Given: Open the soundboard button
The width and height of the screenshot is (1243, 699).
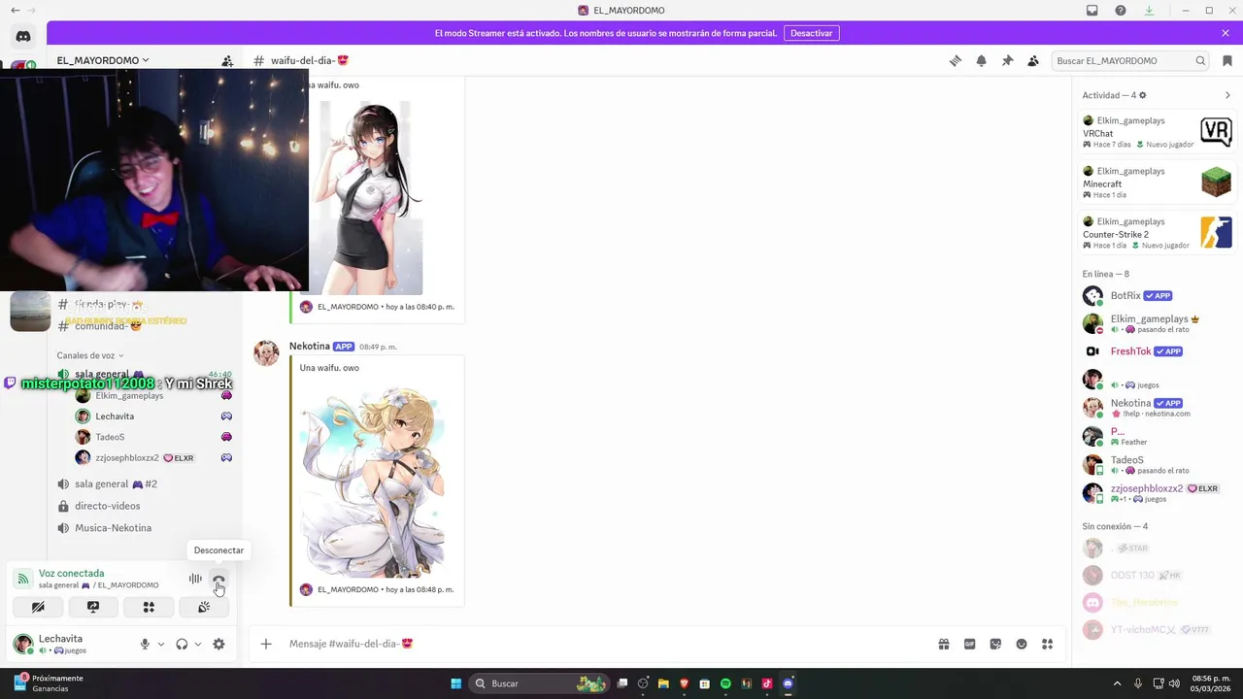Looking at the screenshot, I should click(204, 607).
